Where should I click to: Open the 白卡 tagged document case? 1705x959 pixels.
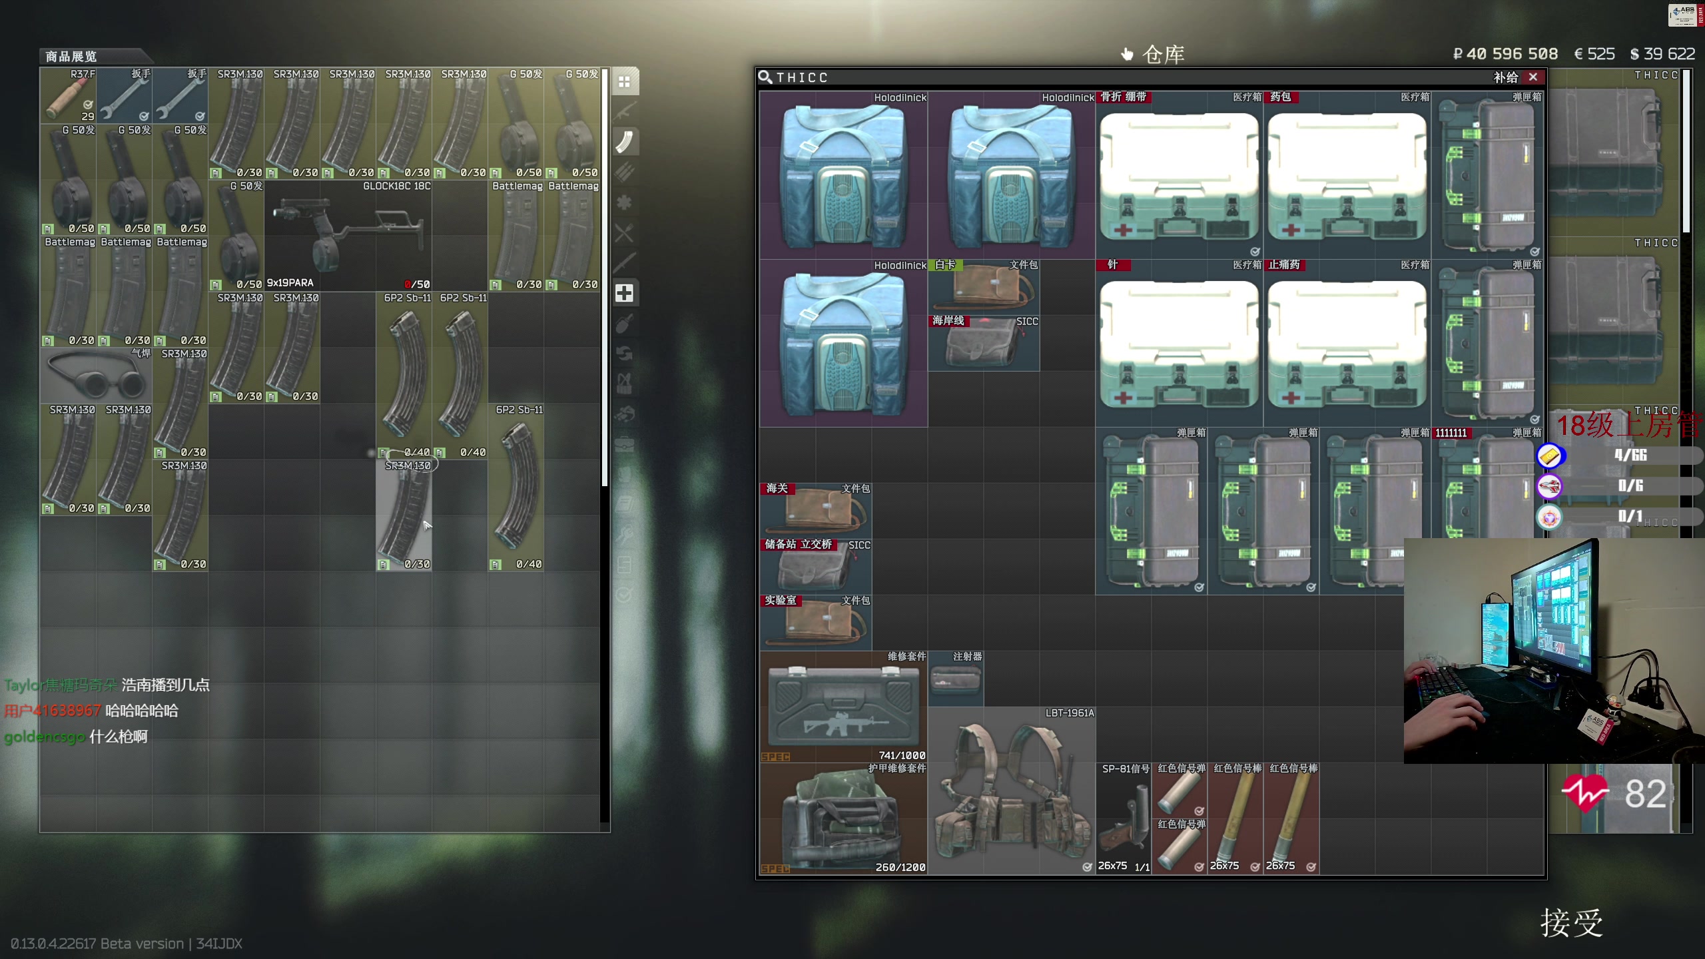pyautogui.click(x=984, y=287)
